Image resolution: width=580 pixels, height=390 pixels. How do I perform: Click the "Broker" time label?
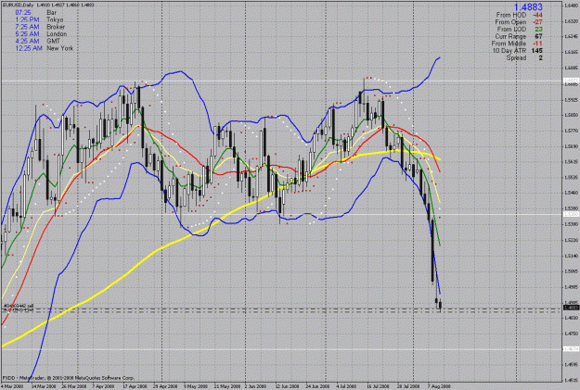point(56,27)
